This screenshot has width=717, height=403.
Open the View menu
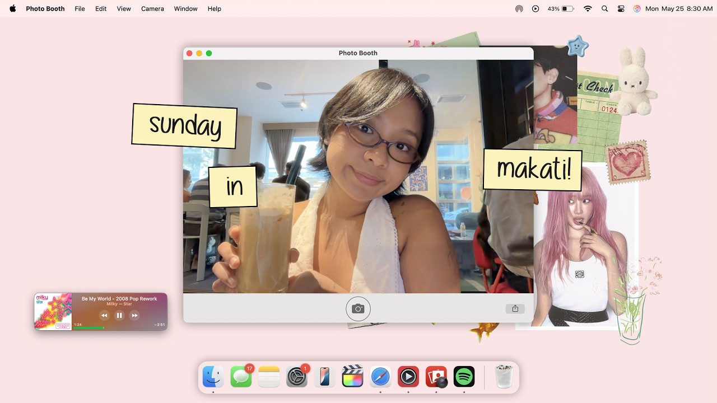[x=124, y=9]
